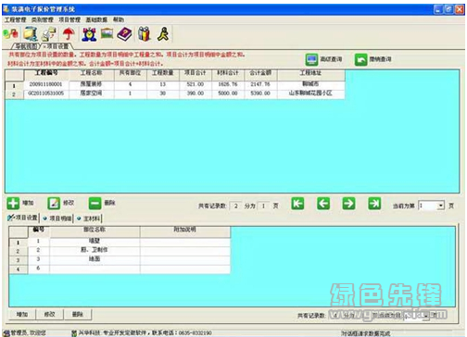The image size is (467, 337).
Task: Open the purple help book icon
Action: click(x=124, y=34)
